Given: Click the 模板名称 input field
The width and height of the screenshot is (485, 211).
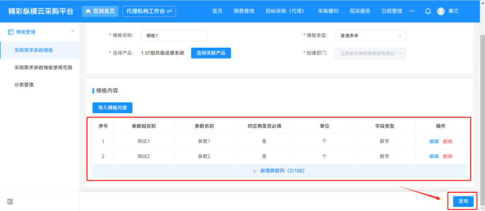Looking at the screenshot, I should 174,36.
